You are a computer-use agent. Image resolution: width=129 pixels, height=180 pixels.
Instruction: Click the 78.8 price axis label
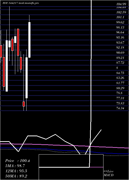click(119, 93)
